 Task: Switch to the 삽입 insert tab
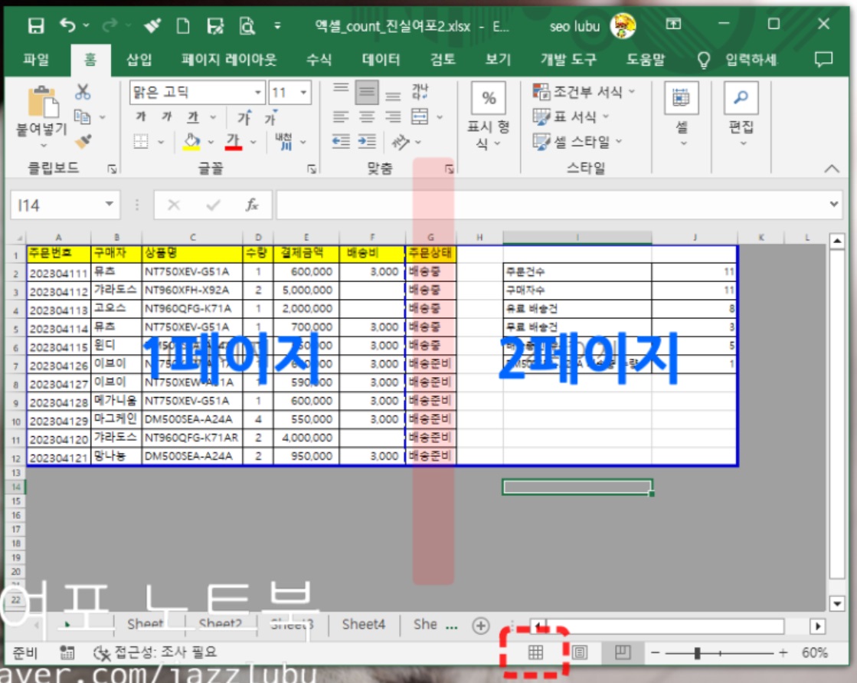139,59
